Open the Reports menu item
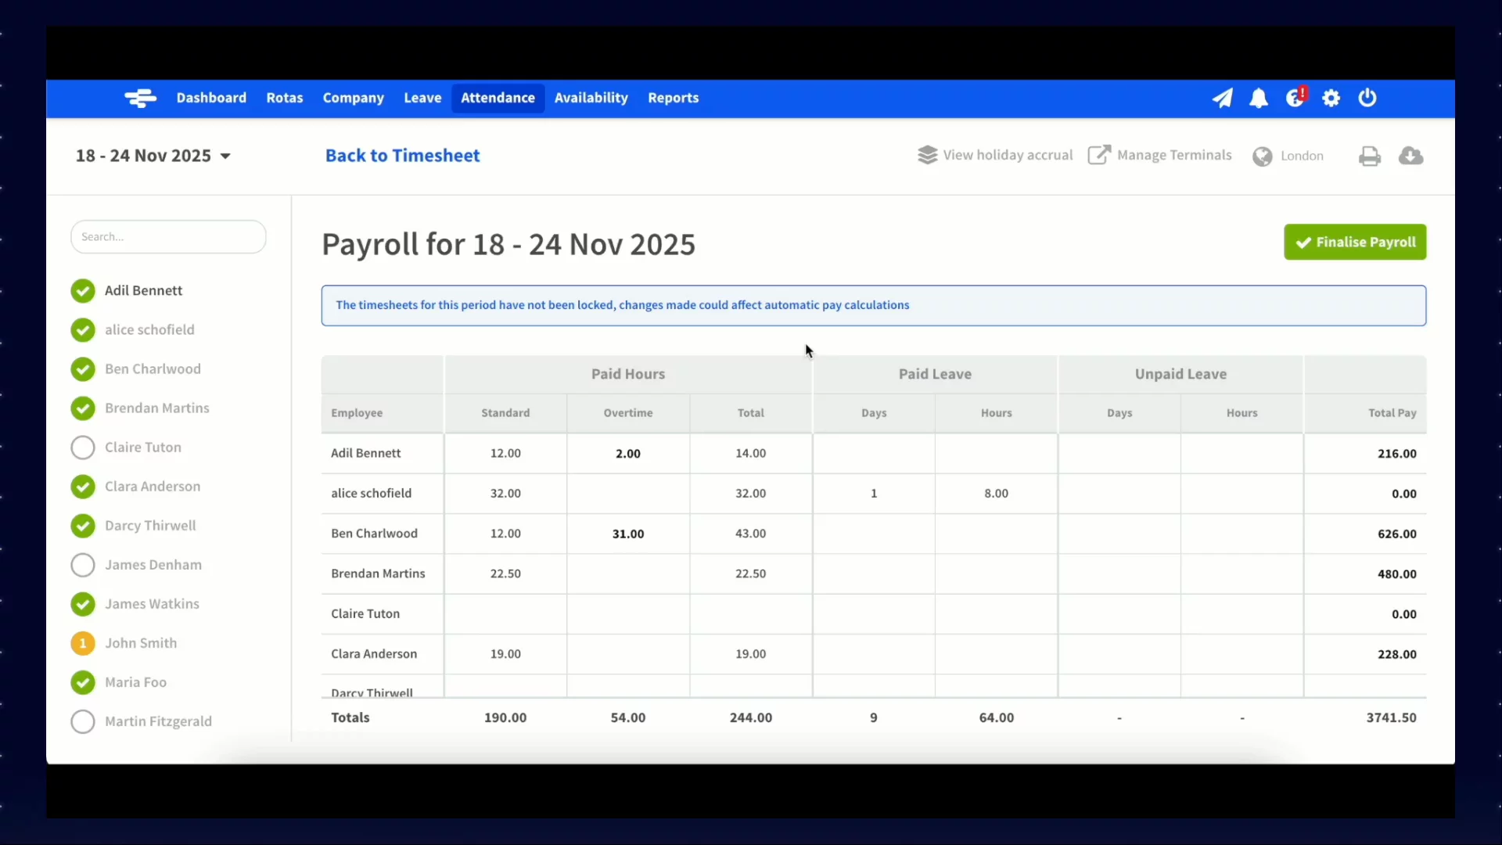Viewport: 1502px width, 845px height. (673, 98)
